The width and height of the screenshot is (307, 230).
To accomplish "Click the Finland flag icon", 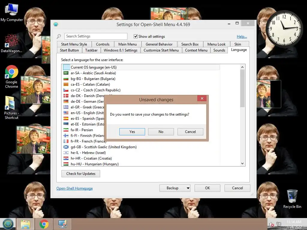I will coord(66,136).
